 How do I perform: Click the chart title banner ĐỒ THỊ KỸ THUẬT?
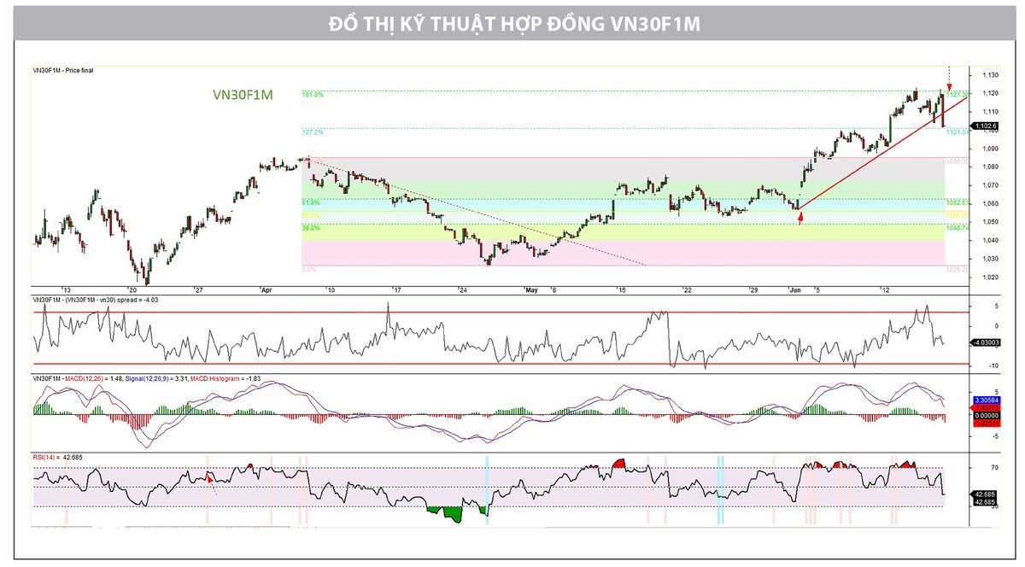(x=513, y=24)
